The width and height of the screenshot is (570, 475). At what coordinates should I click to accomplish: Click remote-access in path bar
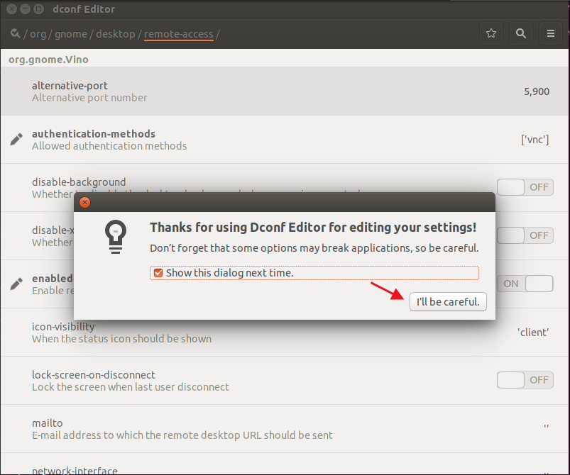point(178,34)
